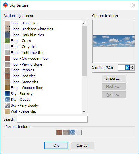This screenshot has height=154, width=139.
Task: Select Floor - Wooden floor list entry
Action: (x=43, y=88)
